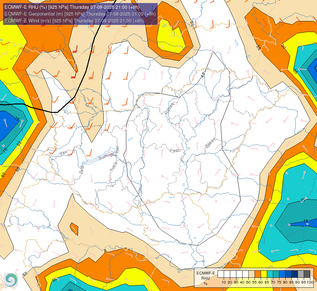317x291 pixels.
Task: Pick the dark gray 95-100 legend swatch
Action: [307, 274]
